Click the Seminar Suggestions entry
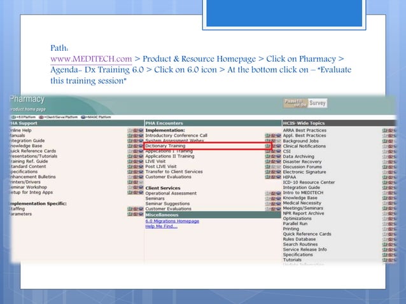Image resolution: width=406 pixels, height=304 pixels. pyautogui.click(x=167, y=204)
